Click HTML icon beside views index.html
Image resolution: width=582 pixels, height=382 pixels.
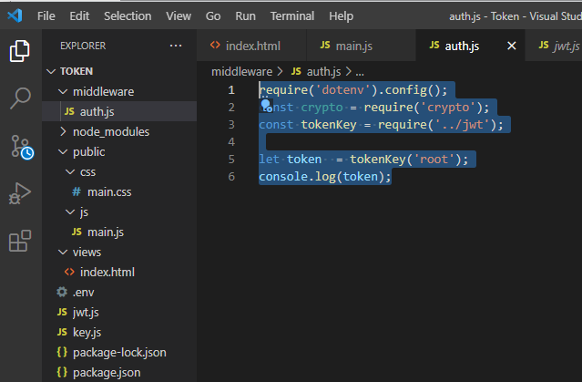click(x=69, y=272)
